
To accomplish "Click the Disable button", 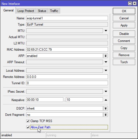I will tap(124, 34).
